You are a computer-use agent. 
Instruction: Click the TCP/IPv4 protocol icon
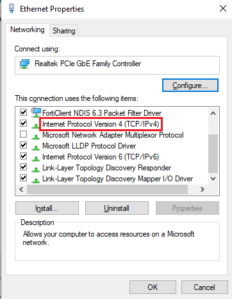coord(36,126)
